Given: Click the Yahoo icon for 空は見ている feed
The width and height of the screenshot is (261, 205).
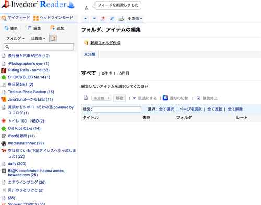Looking at the screenshot, I should pos(4,151).
